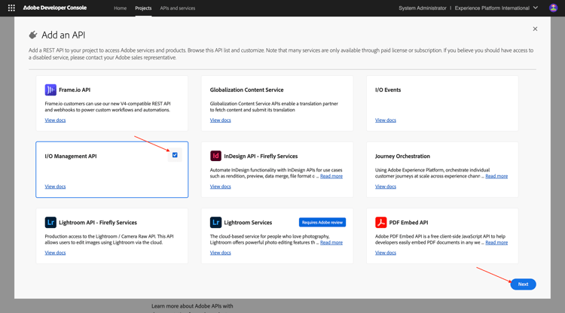Open the user profile avatar
This screenshot has width=565, height=313.
(554, 8)
